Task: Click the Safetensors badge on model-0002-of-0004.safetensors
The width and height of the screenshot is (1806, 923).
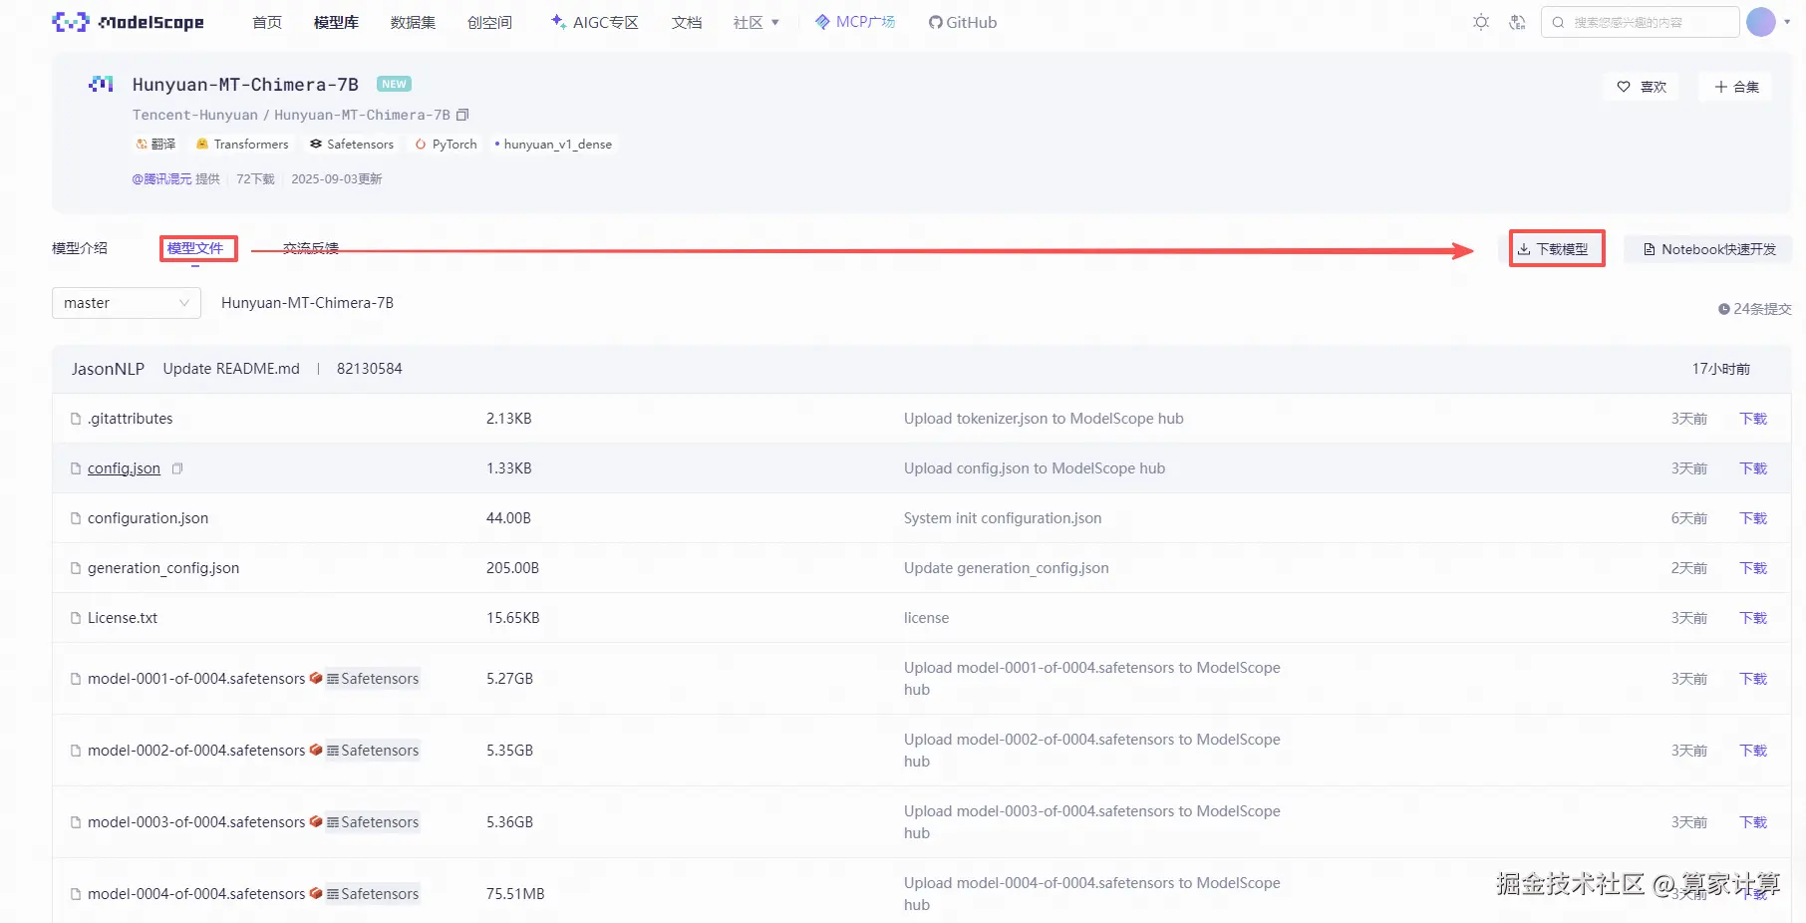Action: click(373, 751)
